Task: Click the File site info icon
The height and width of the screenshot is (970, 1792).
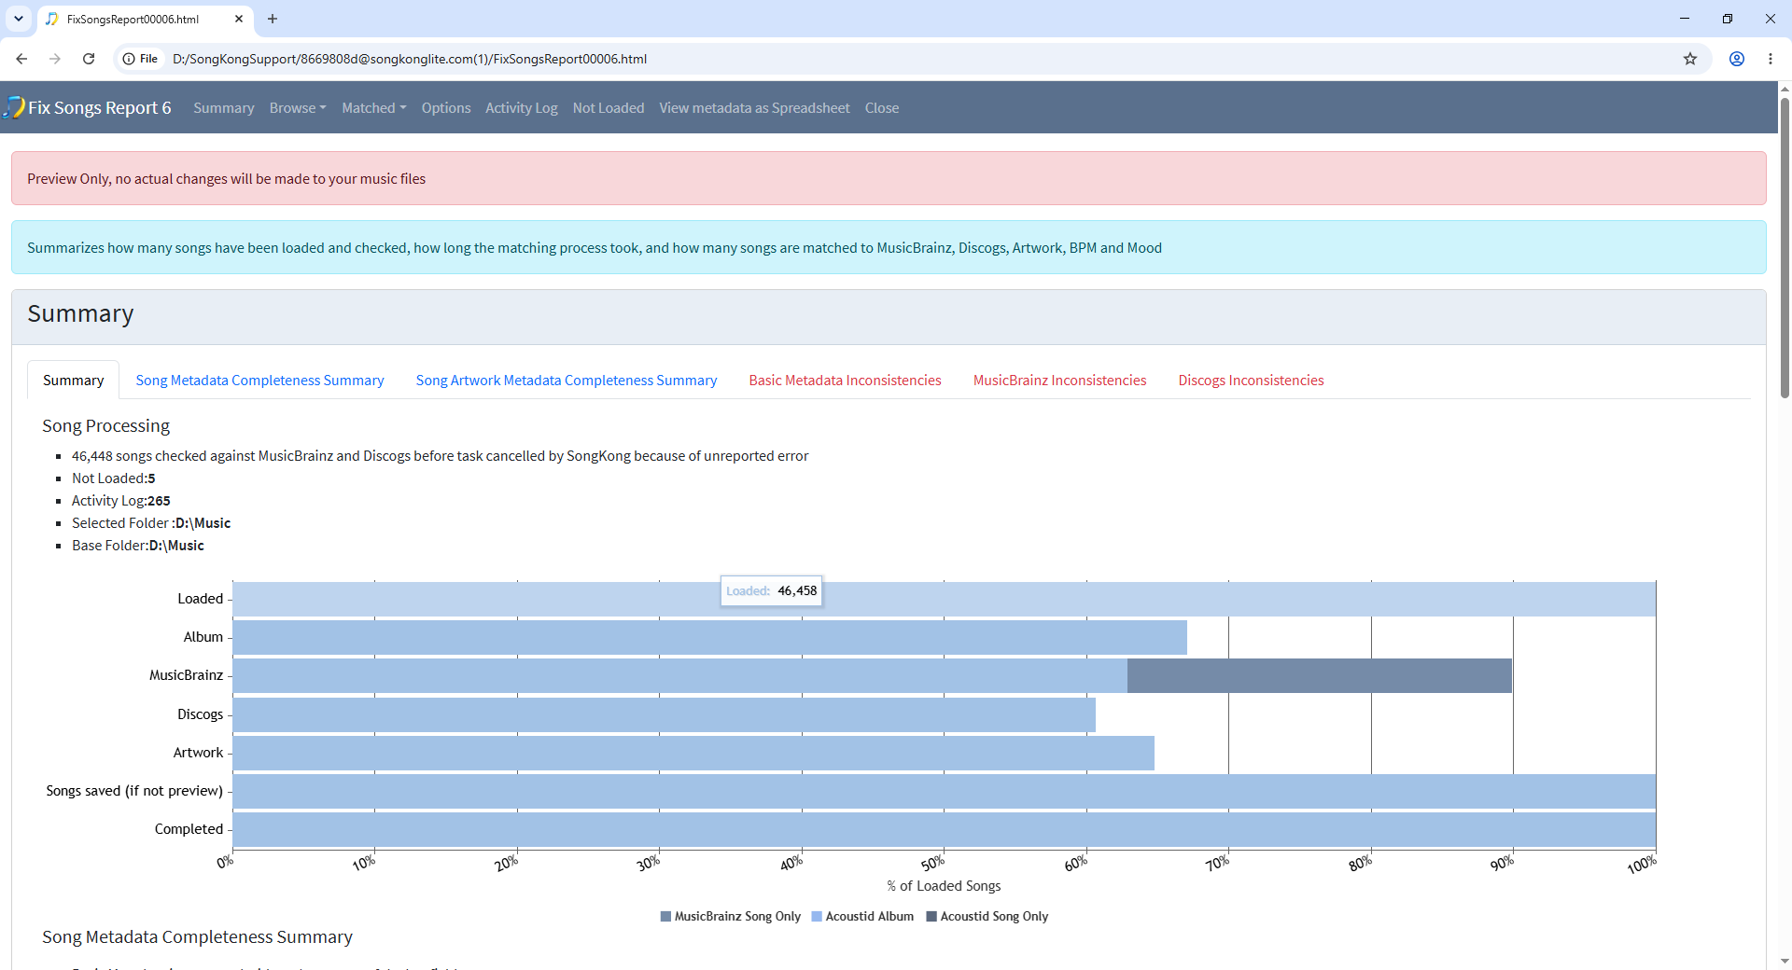Action: point(140,59)
